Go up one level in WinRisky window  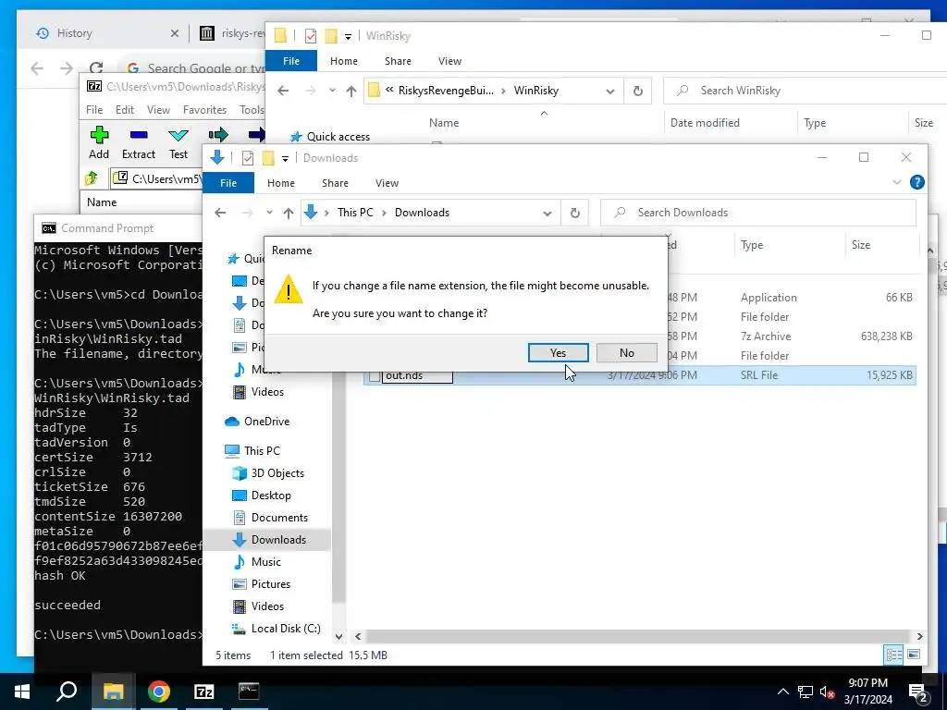[351, 91]
